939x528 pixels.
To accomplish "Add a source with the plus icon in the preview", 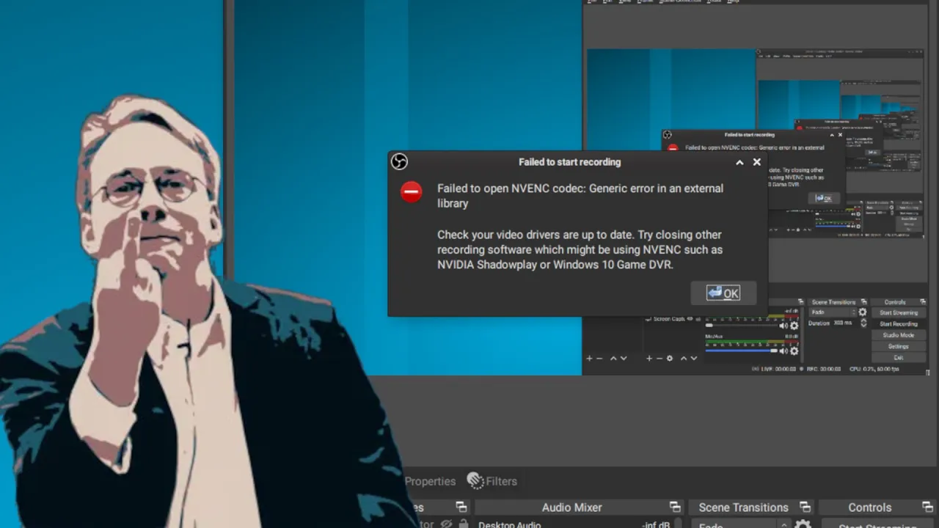I will [x=649, y=359].
